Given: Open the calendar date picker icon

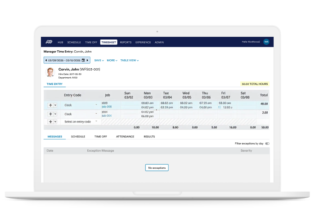Looking at the screenshot, I should pyautogui.click(x=83, y=60).
